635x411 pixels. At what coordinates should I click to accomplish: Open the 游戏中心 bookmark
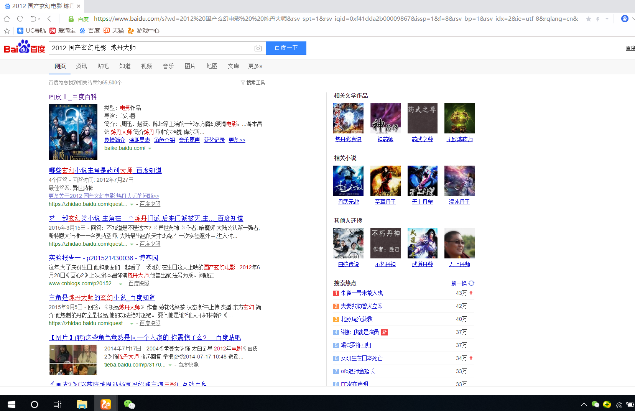coord(143,31)
